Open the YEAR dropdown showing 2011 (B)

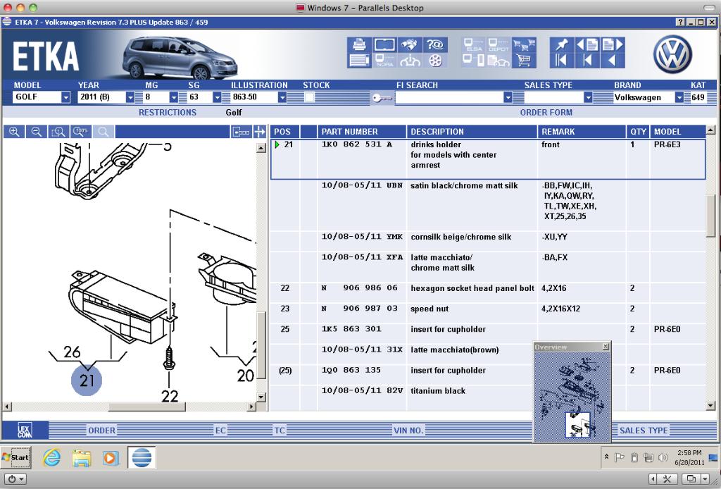coord(130,97)
